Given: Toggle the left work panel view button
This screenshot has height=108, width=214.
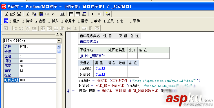Looking at the screenshot, I should (71, 14).
